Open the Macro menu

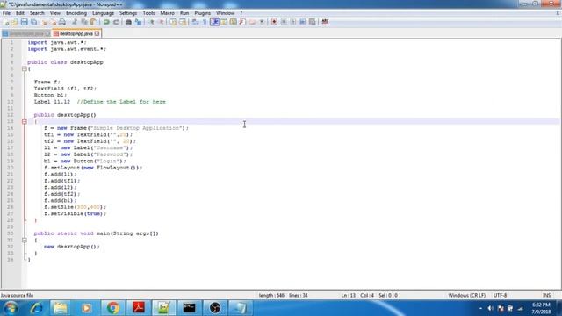(167, 13)
